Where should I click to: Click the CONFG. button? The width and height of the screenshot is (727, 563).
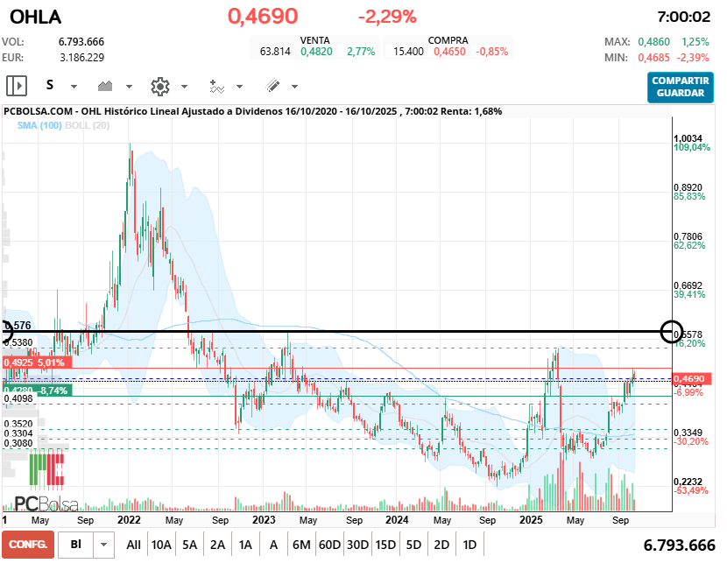pos(28,545)
